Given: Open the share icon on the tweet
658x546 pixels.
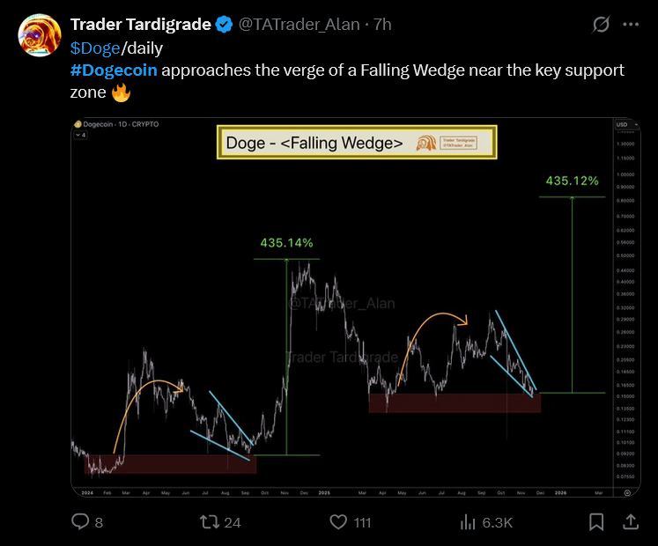Looking at the screenshot, I should point(631,522).
